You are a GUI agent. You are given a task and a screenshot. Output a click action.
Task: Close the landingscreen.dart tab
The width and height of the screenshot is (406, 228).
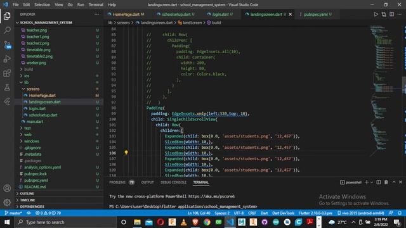(x=291, y=15)
